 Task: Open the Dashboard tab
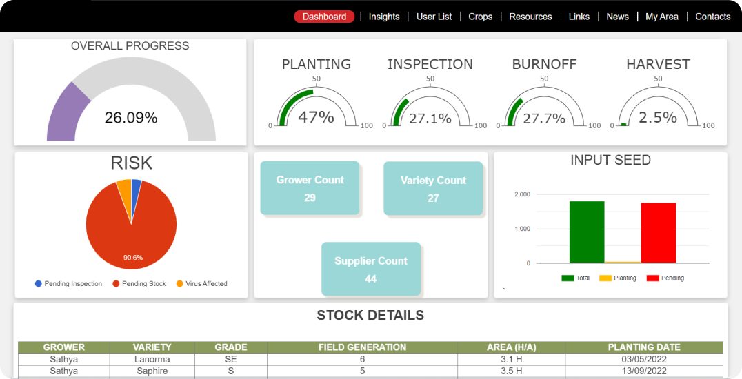(x=324, y=17)
